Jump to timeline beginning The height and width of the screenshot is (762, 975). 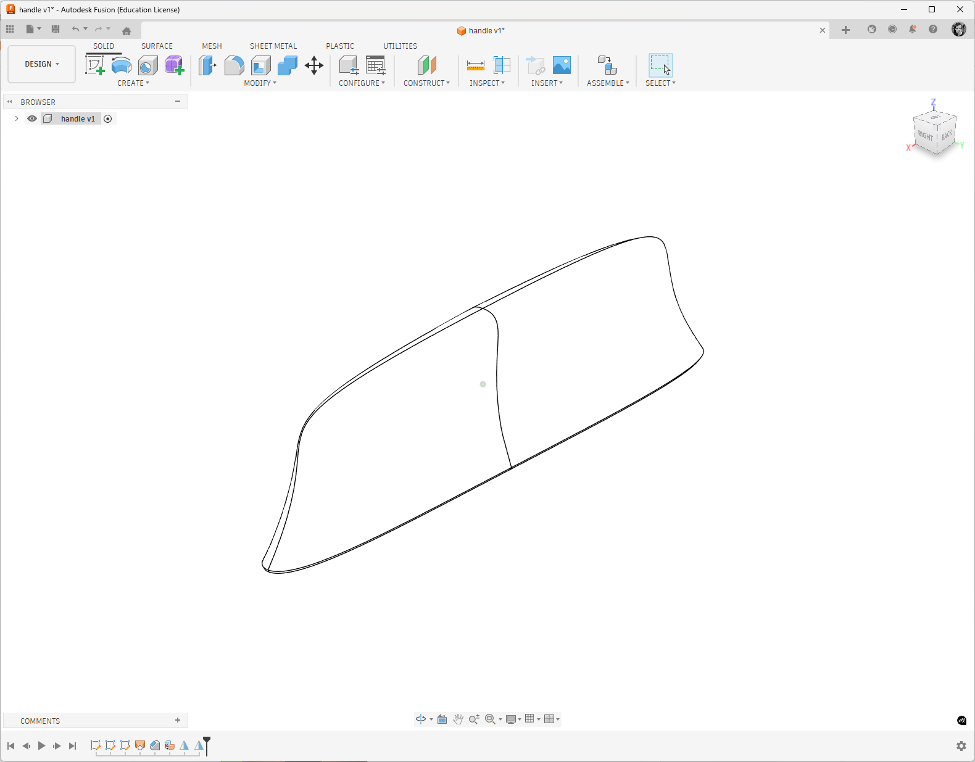point(10,746)
